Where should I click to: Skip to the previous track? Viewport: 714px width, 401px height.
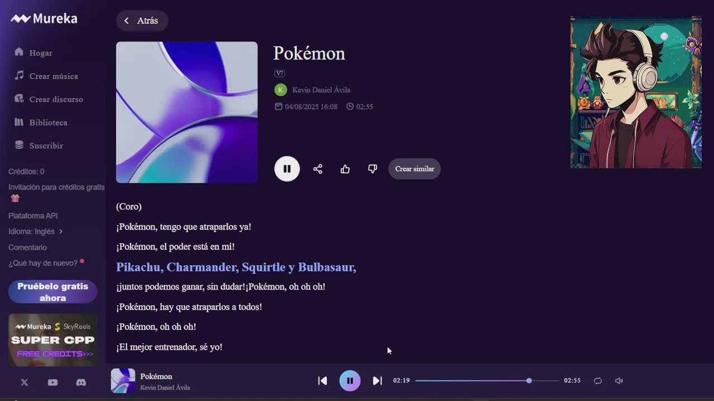point(322,381)
